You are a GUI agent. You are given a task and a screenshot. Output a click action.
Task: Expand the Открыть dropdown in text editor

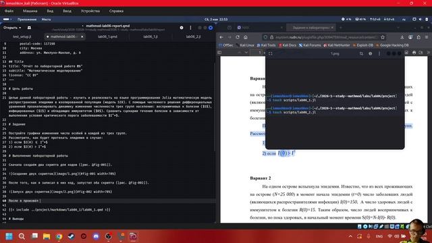12,28
